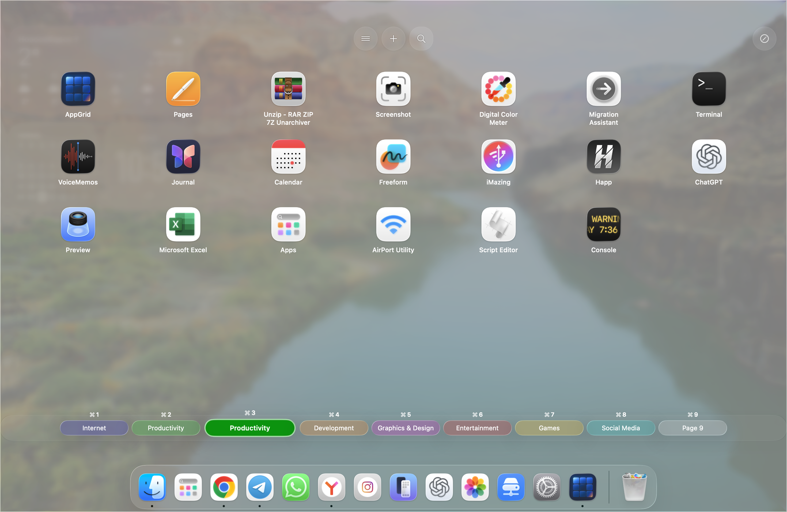Switch to the Development page tab
The width and height of the screenshot is (787, 512).
pos(334,428)
